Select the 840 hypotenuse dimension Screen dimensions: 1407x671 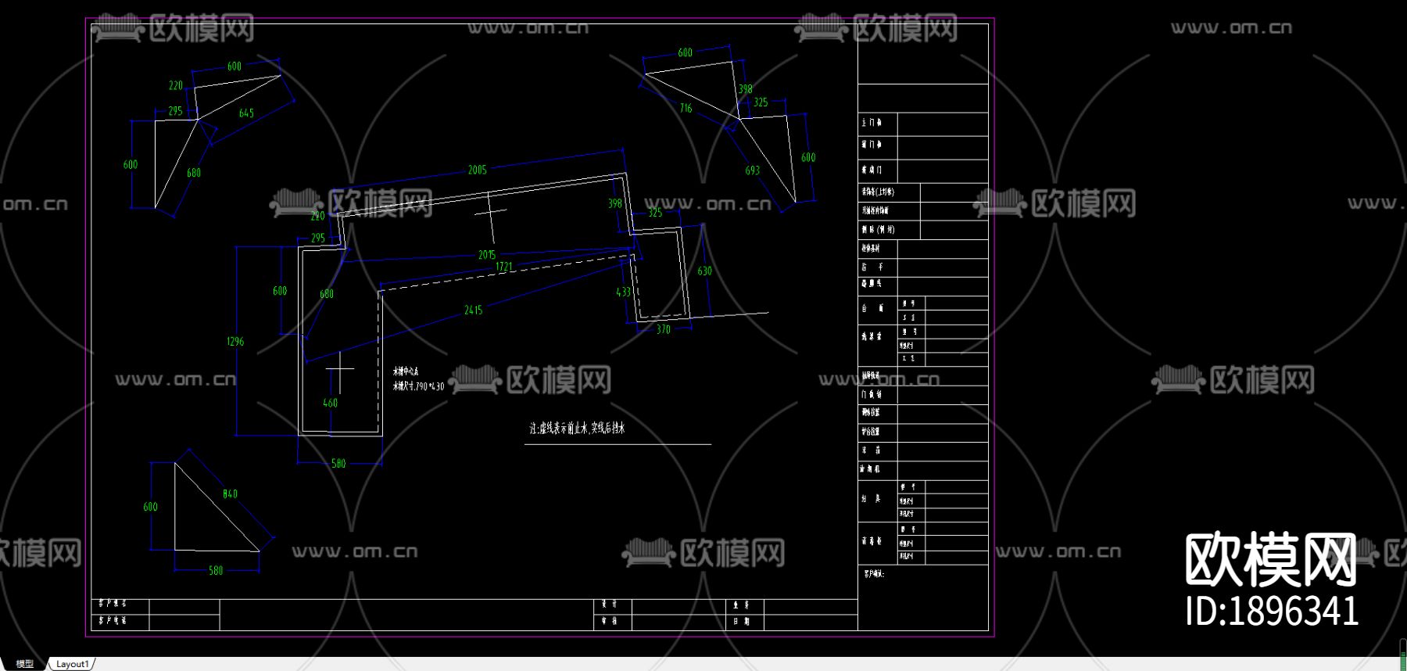click(x=230, y=494)
